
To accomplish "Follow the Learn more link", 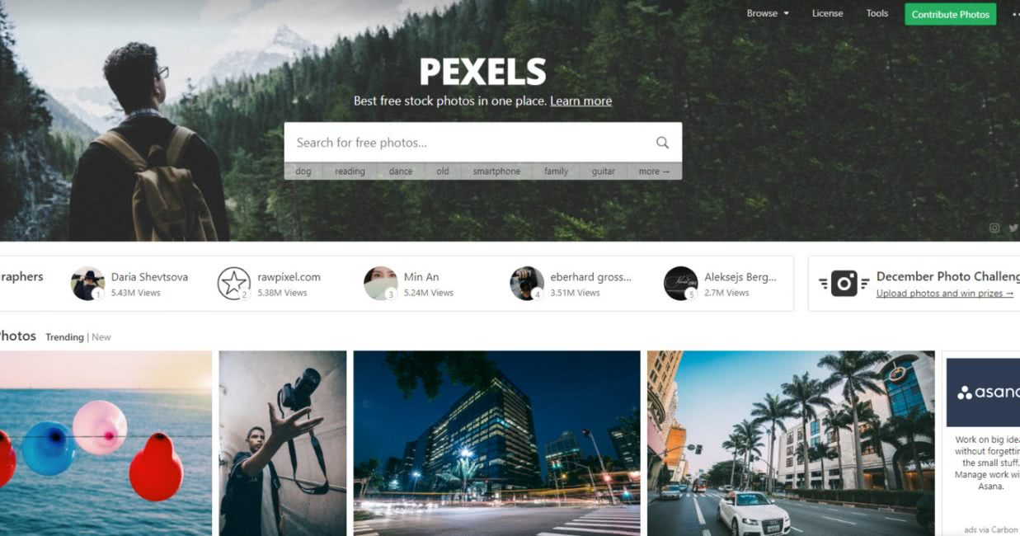I will pyautogui.click(x=581, y=101).
